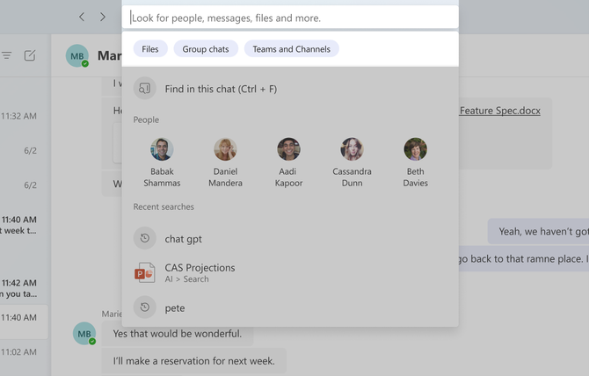Click the Find in this chat icon
589x376 pixels.
145,88
